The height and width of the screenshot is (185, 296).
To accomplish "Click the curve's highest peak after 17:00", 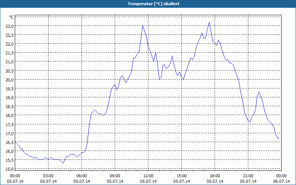I will click(209, 22).
